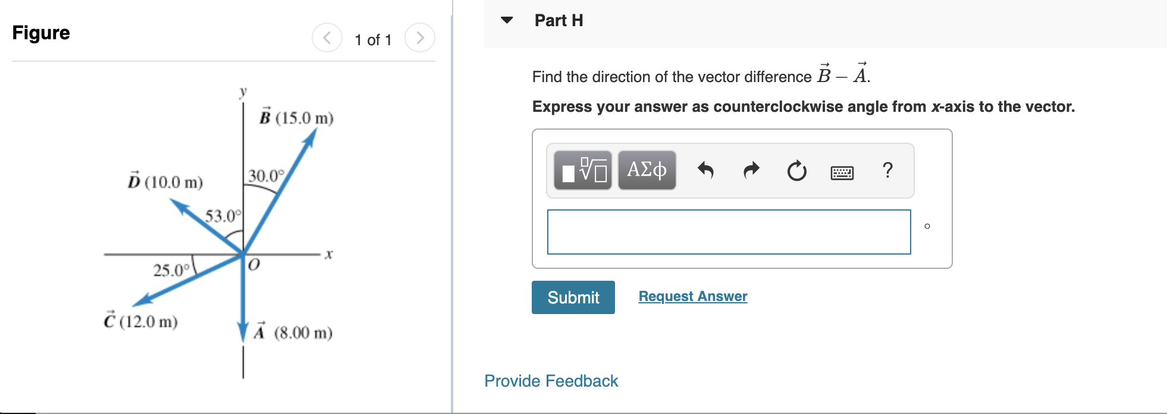Expand the templates button to insert a square root
This screenshot has height=414, width=1167.
581,171
